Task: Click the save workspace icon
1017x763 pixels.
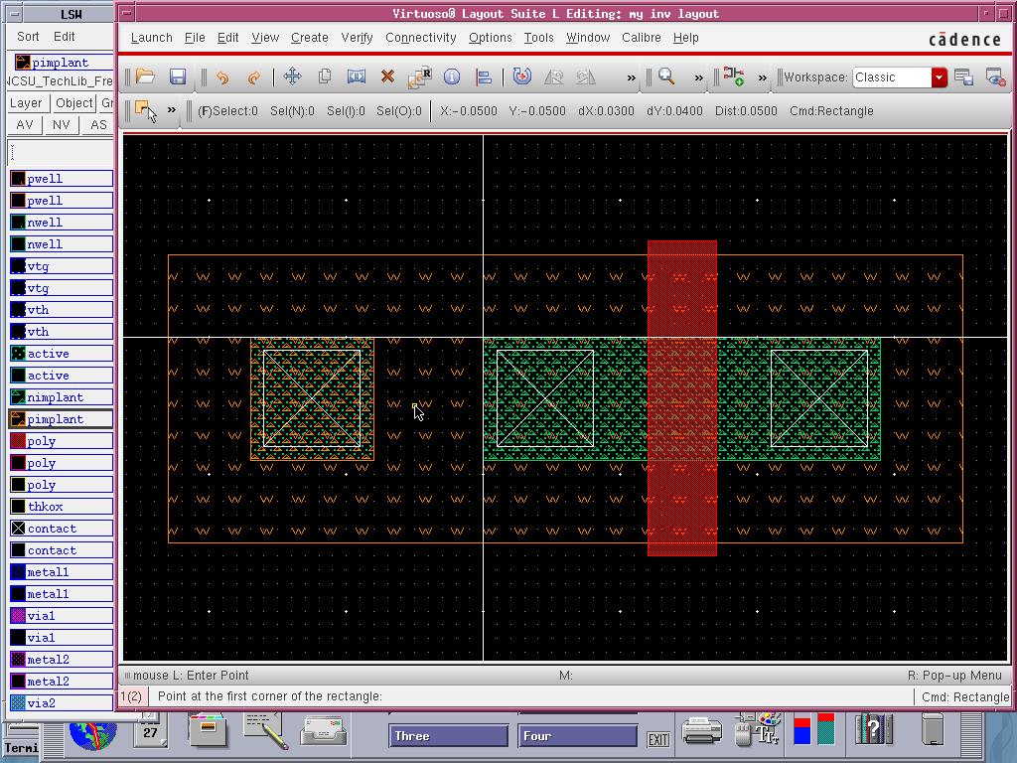Action: click(963, 77)
